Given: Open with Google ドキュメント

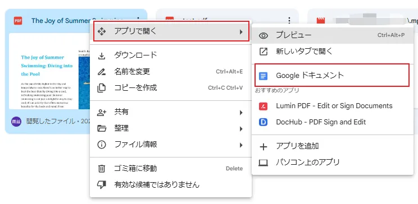Looking at the screenshot, I should tap(332, 75).
